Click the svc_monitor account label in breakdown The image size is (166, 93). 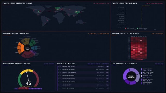click(x=121, y=21)
